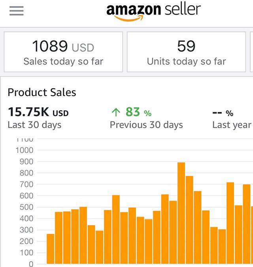Image resolution: width=253 pixels, height=267 pixels.
Task: Tap the amazon seller logo
Action: (x=154, y=12)
